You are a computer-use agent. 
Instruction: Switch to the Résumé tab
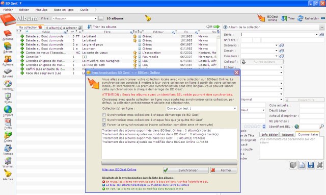(287, 135)
